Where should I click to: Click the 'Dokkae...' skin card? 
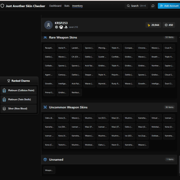coord(156,136)
